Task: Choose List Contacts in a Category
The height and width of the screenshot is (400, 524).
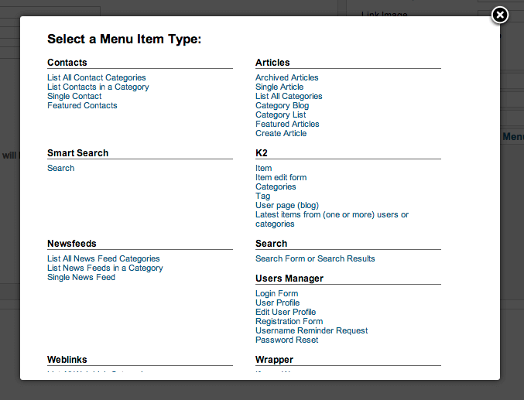Action: click(x=98, y=87)
